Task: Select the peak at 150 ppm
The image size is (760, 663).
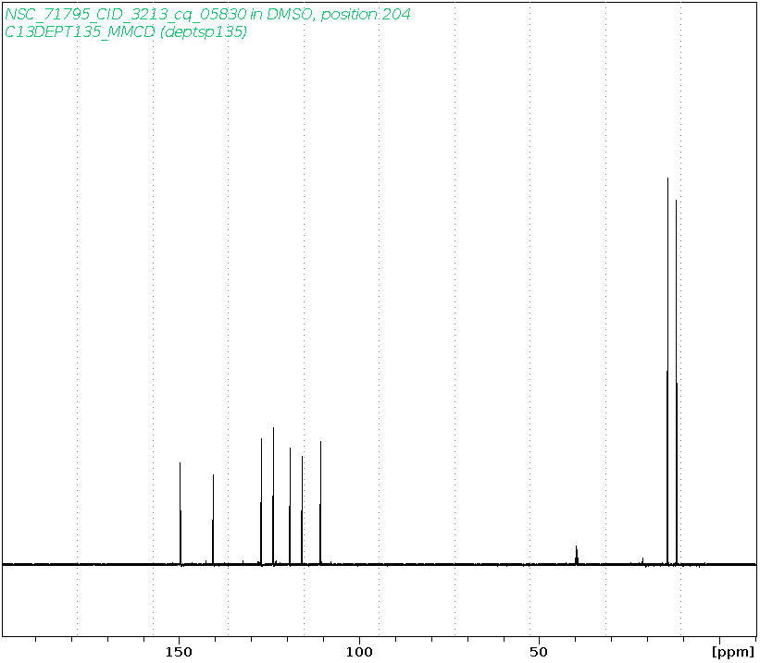Action: pyautogui.click(x=181, y=513)
